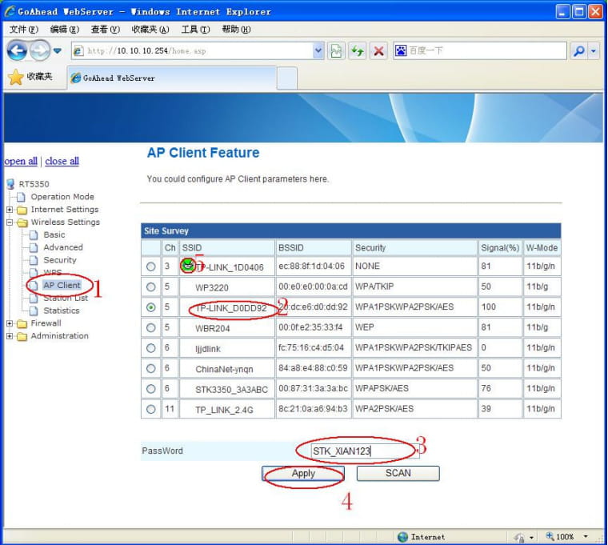Screen dimensions: 608x545
Task: Select the GoAhead WebServer browser tab
Action: point(172,78)
